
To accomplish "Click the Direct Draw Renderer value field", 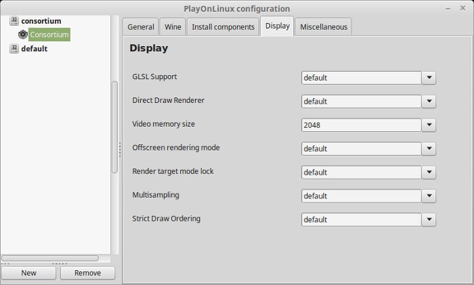I will pos(361,102).
